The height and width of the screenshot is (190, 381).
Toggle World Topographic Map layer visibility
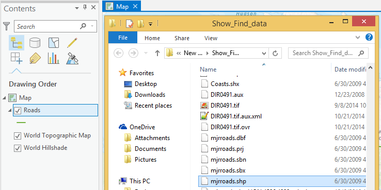click(x=18, y=136)
